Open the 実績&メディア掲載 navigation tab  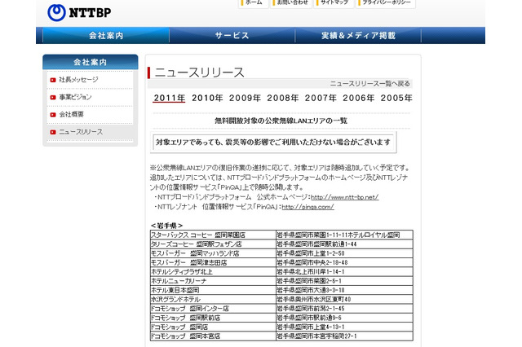[358, 36]
